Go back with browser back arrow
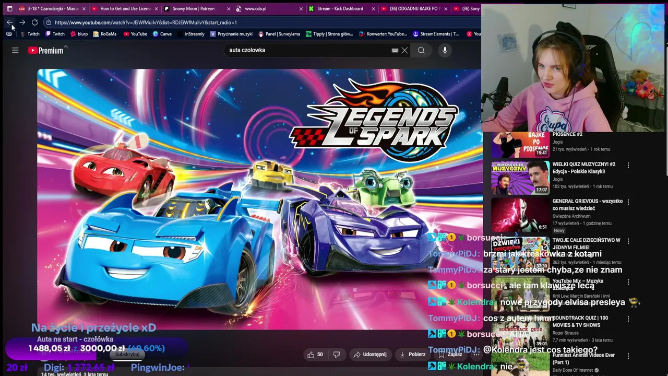The width and height of the screenshot is (668, 376). (9, 22)
